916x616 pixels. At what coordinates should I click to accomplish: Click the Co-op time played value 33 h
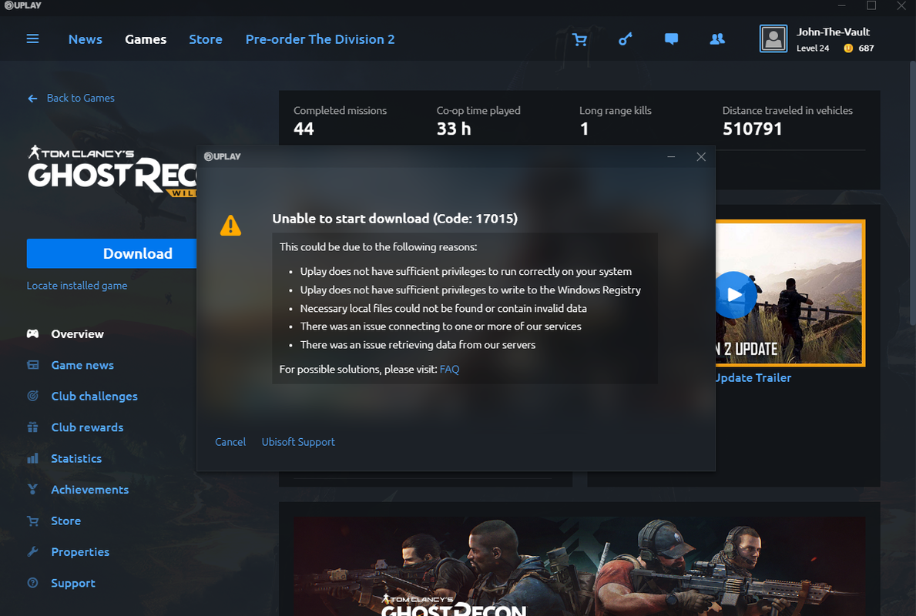(454, 129)
